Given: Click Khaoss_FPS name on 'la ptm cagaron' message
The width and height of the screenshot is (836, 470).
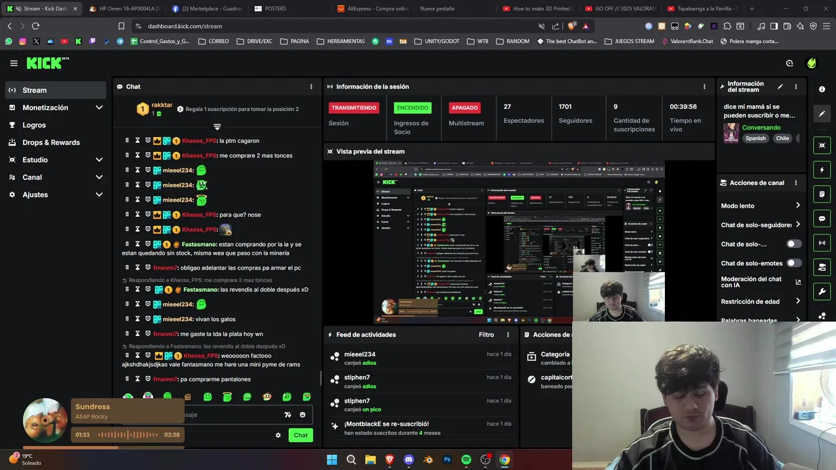Looking at the screenshot, I should click(x=199, y=140).
